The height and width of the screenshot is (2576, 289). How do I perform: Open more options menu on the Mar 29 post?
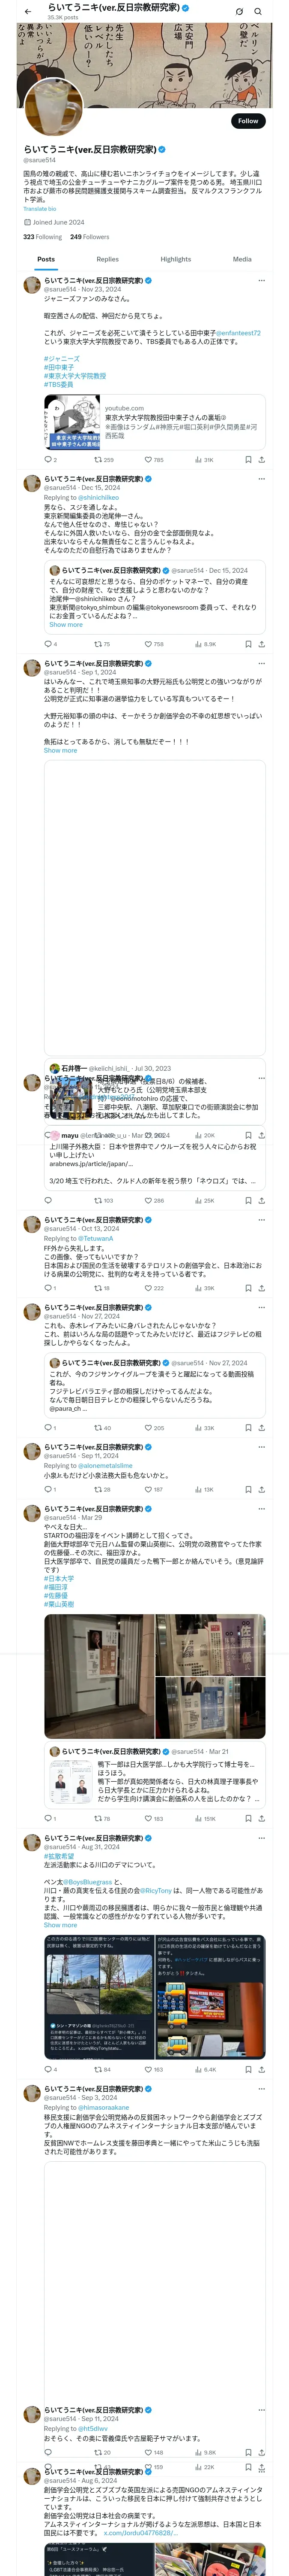coord(261,1509)
